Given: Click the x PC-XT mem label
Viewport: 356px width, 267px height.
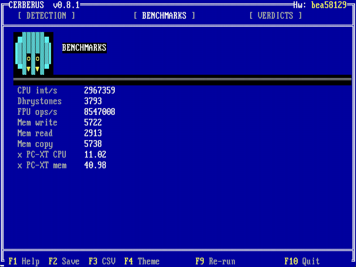Looking at the screenshot, I should pos(42,165).
